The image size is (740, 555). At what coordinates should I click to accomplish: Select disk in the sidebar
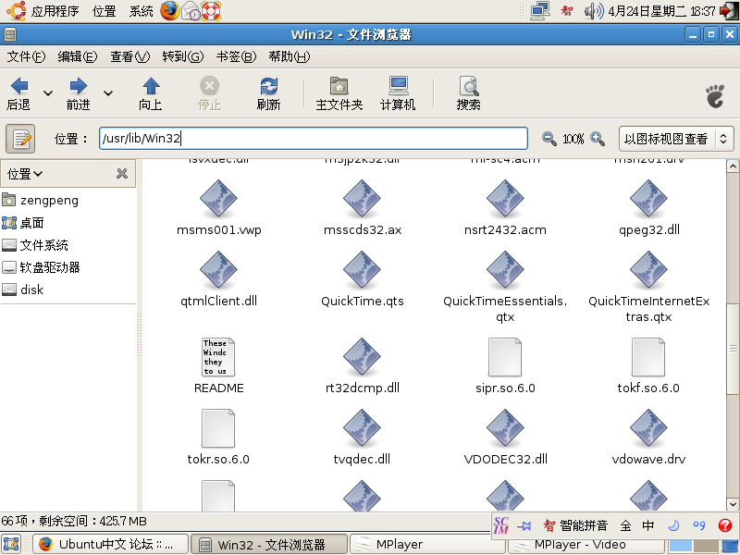pos(23,290)
